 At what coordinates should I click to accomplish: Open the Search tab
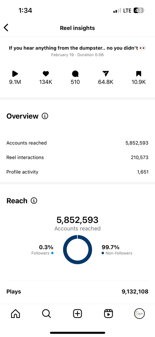pos(46,314)
